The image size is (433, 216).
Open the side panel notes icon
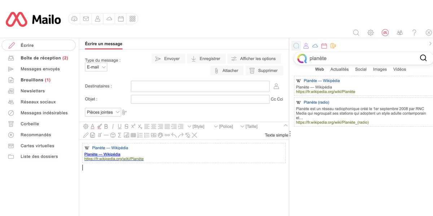333,46
